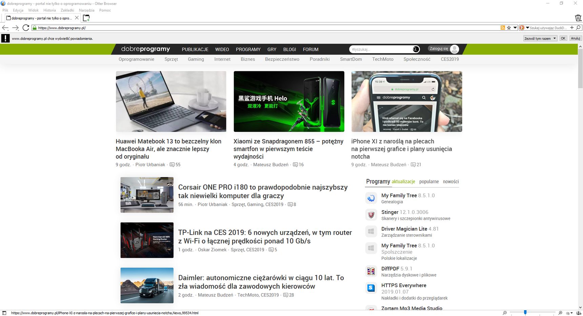Open the Pomoc menu

[x=105, y=10]
